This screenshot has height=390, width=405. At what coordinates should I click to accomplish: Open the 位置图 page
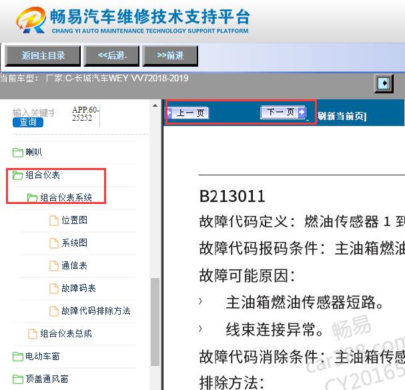click(74, 220)
